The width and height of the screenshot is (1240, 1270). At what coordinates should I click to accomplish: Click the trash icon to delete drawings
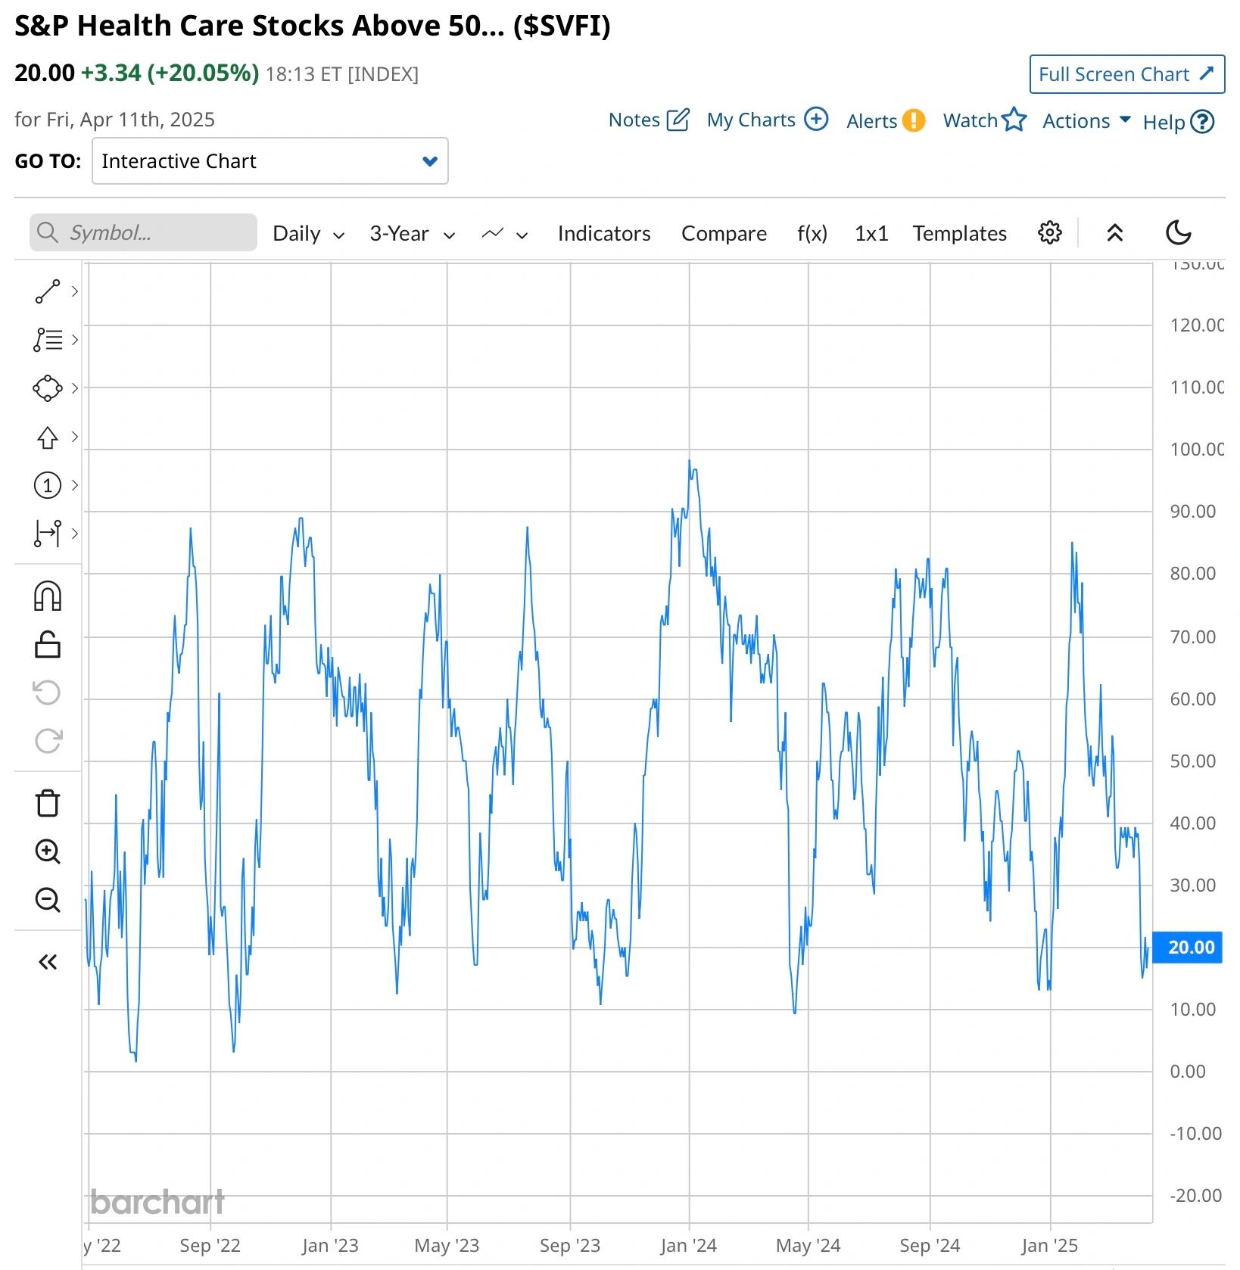tap(48, 803)
